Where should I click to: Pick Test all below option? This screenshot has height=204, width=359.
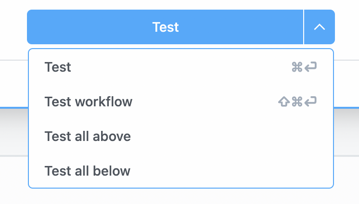click(87, 171)
